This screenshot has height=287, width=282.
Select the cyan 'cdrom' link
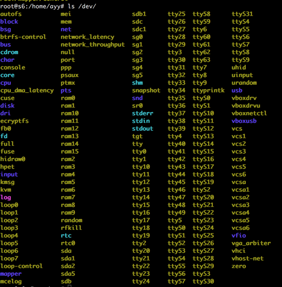tap(9, 53)
